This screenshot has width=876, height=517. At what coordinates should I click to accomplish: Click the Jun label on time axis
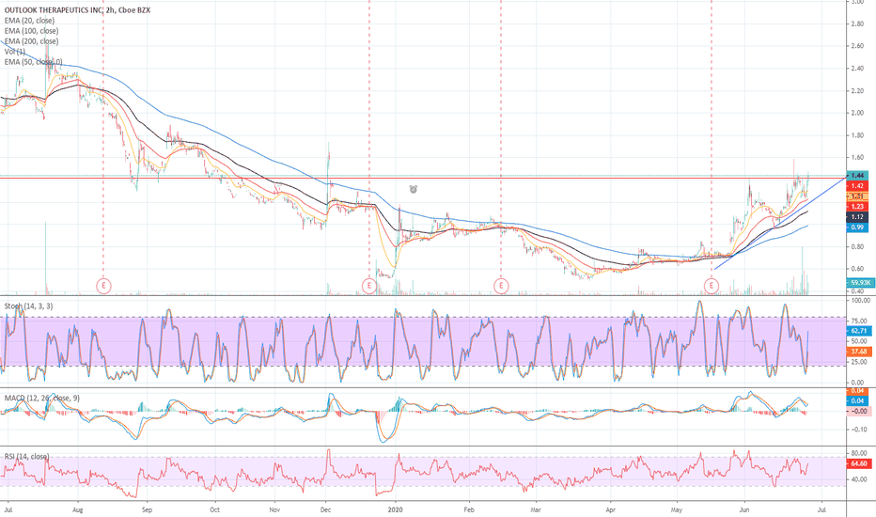[744, 509]
